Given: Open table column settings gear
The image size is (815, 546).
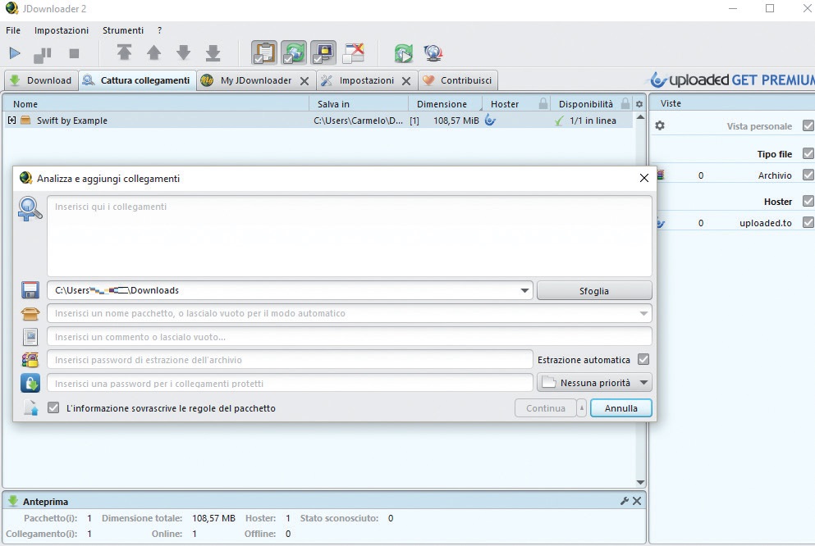Looking at the screenshot, I should click(x=639, y=104).
